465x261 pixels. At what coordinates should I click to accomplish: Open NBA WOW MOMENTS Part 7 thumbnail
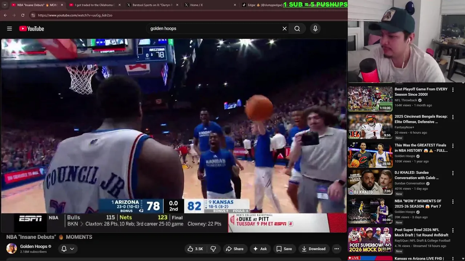tap(370, 211)
